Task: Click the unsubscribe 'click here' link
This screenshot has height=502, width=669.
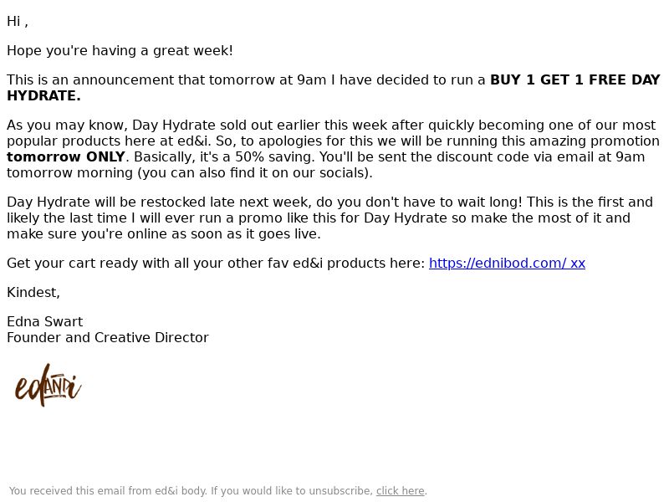Action: point(401,491)
